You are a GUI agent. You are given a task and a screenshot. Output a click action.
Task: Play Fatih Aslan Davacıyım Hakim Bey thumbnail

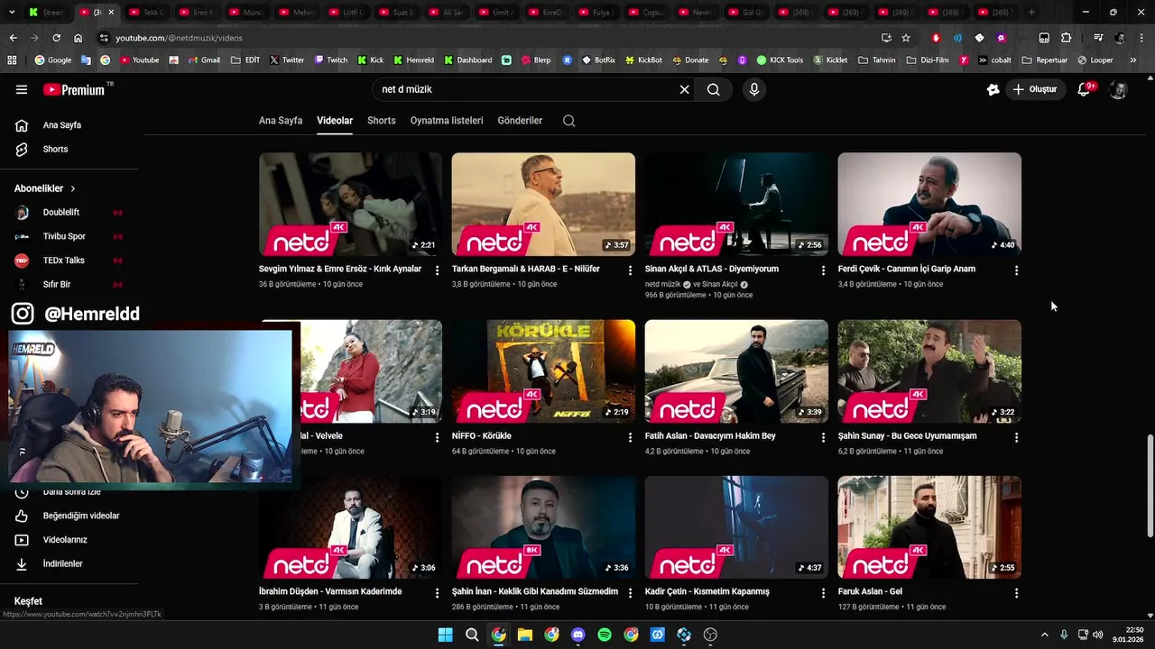pyautogui.click(x=736, y=371)
